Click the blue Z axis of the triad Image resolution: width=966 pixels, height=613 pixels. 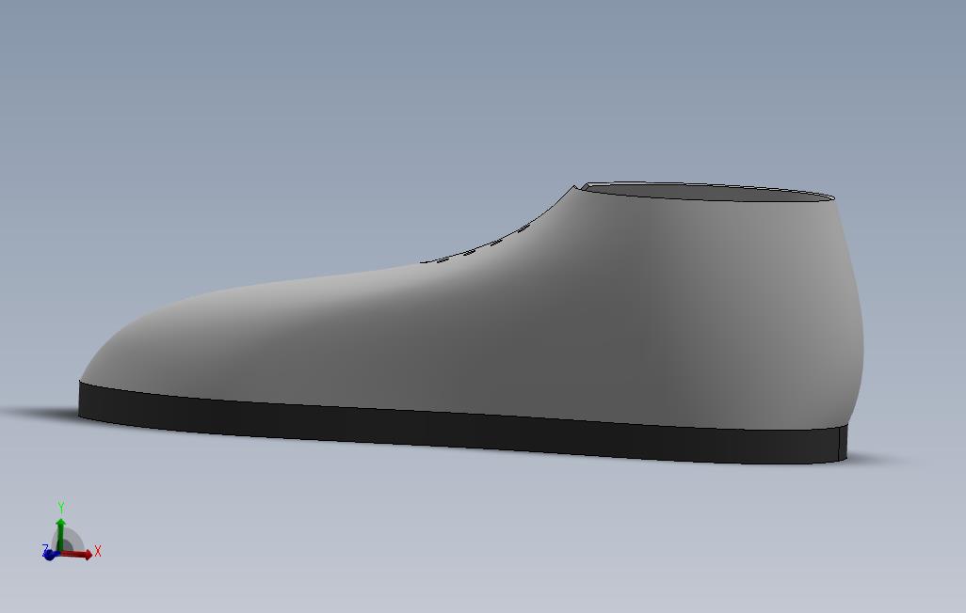pos(49,554)
